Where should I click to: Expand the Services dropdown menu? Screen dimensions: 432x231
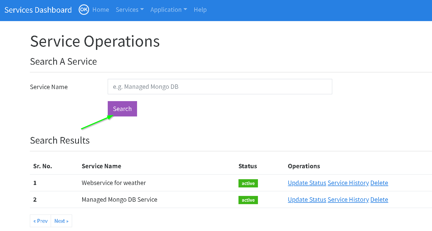(130, 10)
